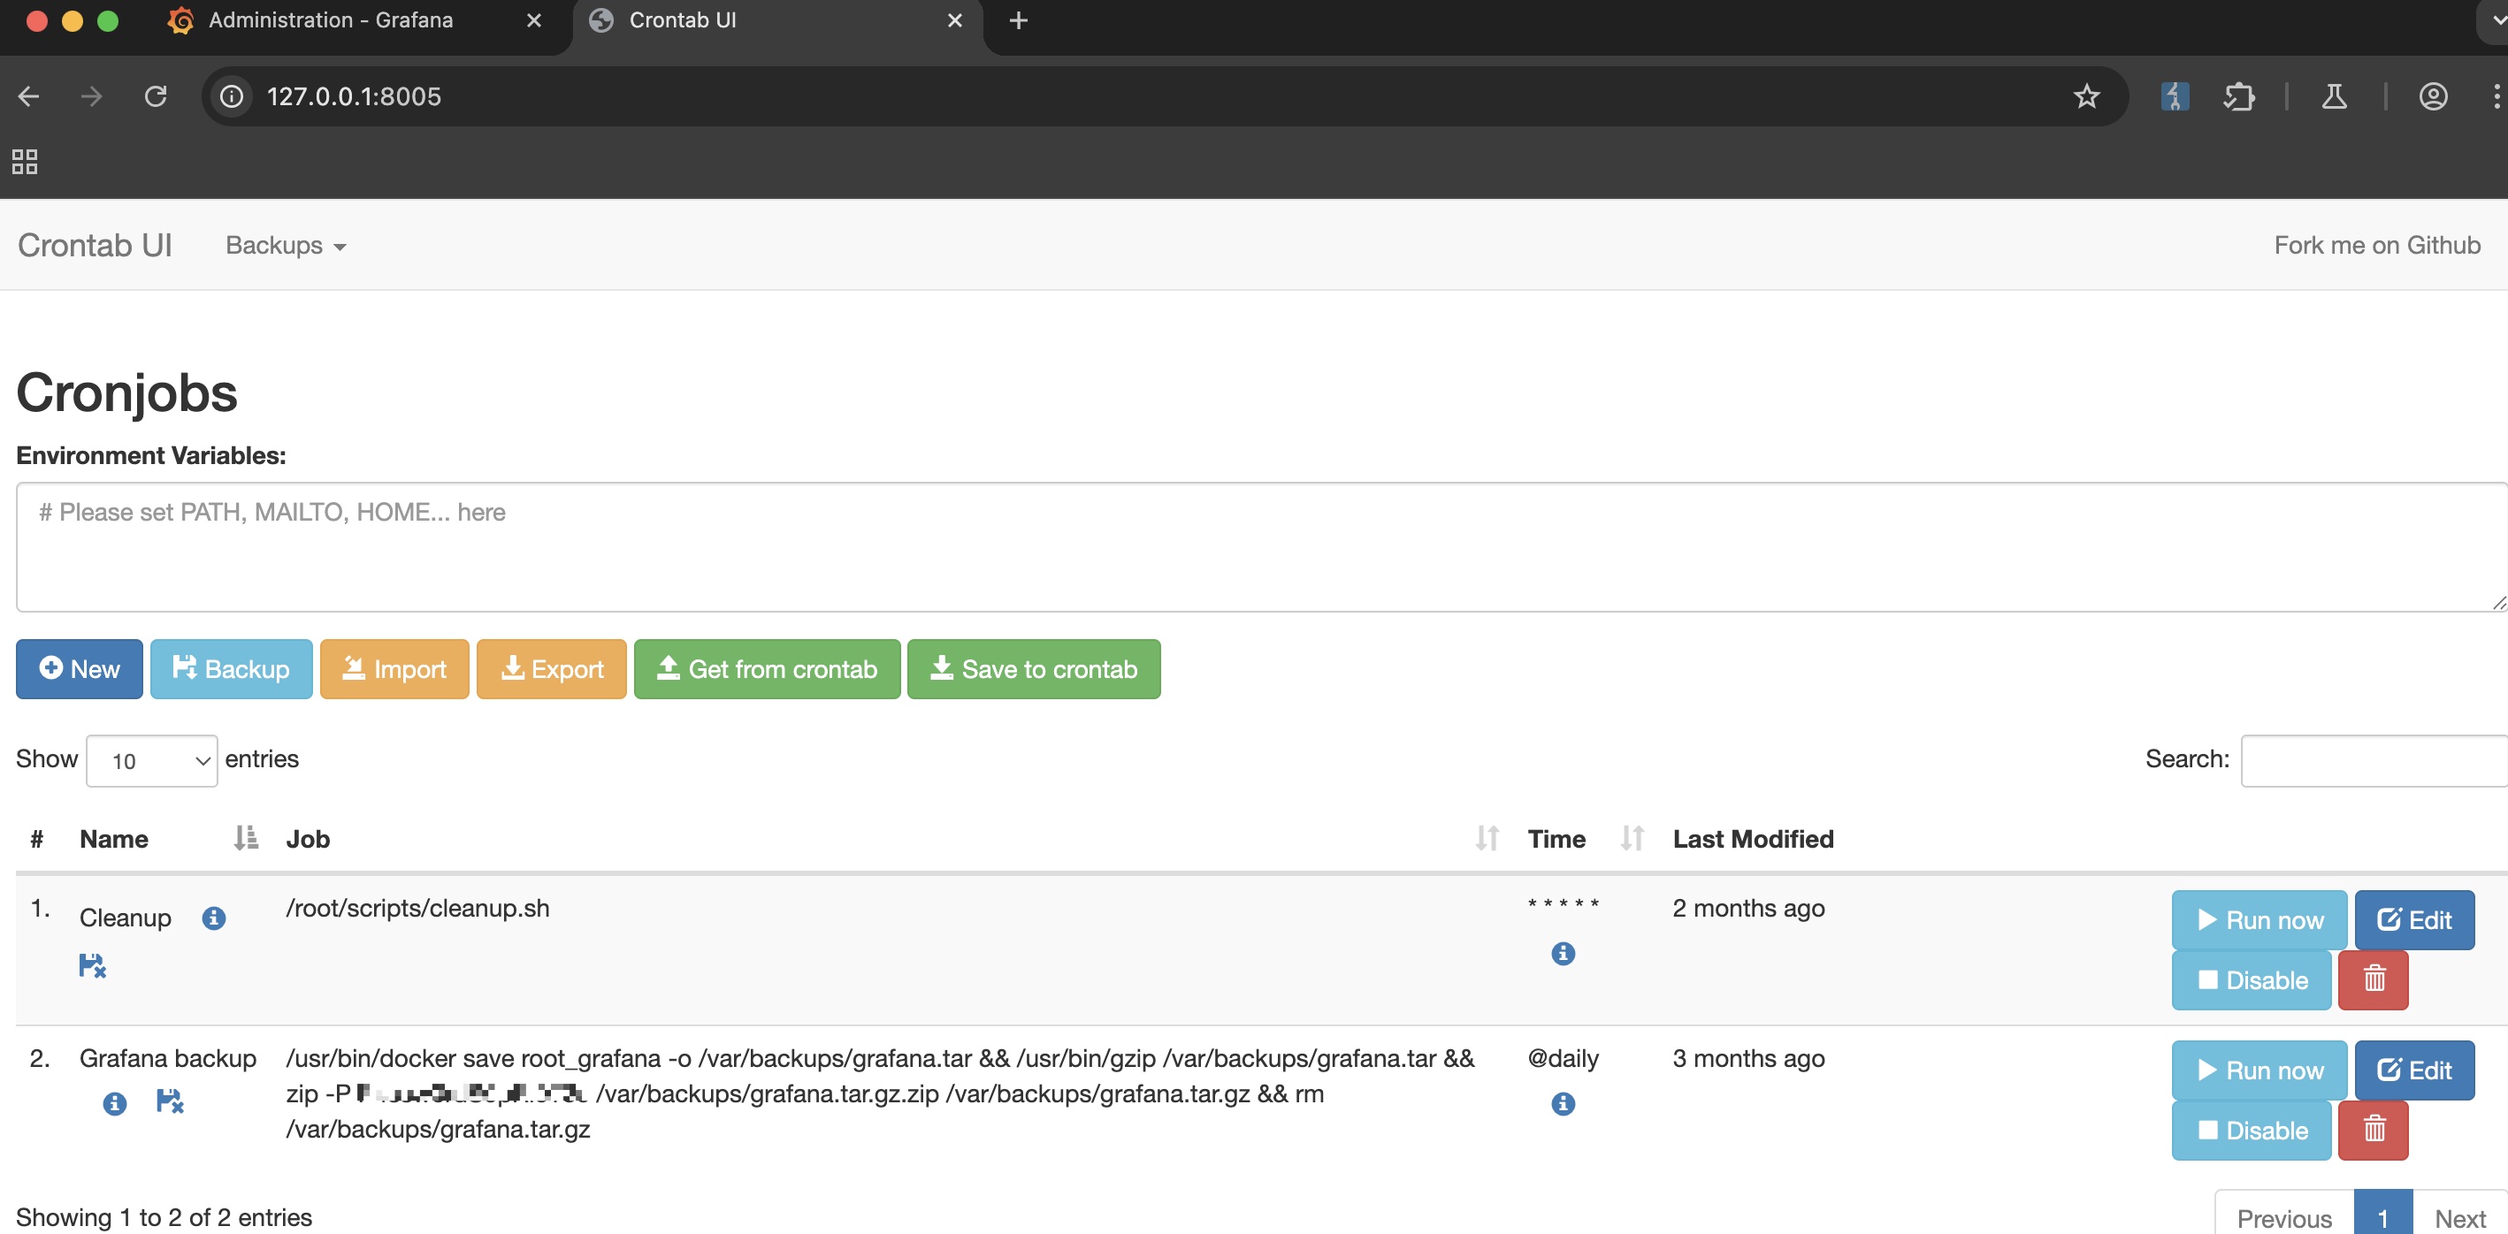This screenshot has height=1234, width=2508.
Task: Expand the Show entries count selector
Action: pos(152,760)
